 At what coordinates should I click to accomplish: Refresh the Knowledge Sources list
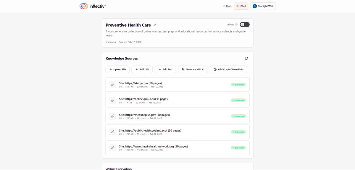pyautogui.click(x=246, y=59)
